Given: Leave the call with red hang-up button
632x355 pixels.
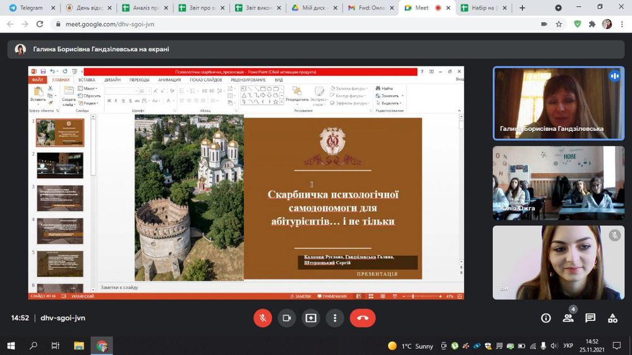Looking at the screenshot, I should click(x=362, y=318).
